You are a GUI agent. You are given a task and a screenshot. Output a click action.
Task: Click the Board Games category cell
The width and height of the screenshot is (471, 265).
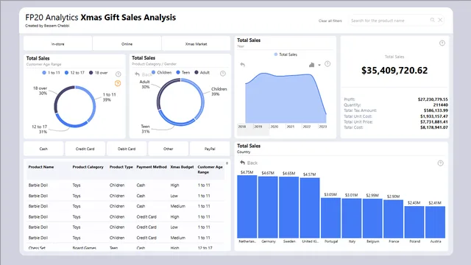tap(84, 248)
